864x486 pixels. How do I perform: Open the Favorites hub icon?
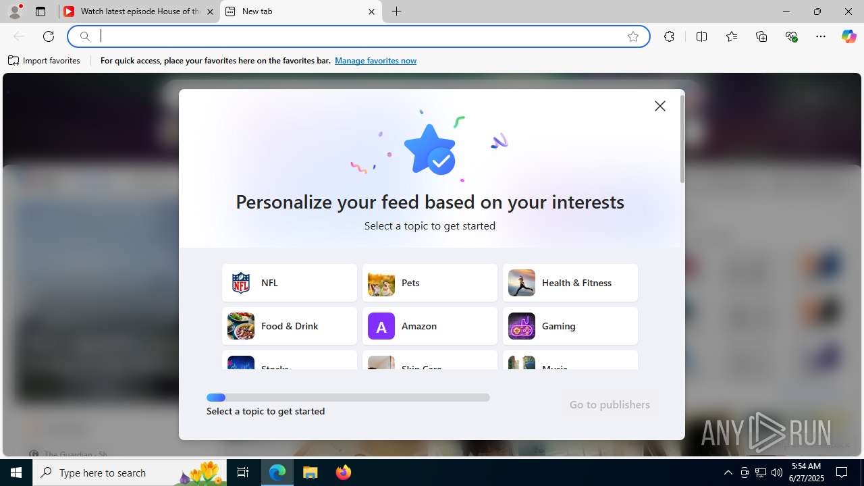(x=732, y=36)
